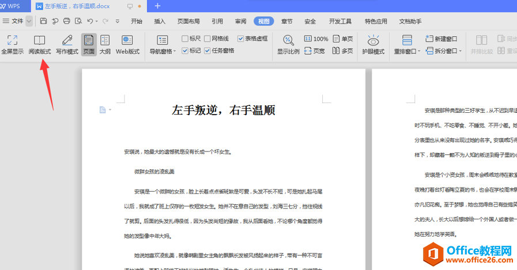Open the 安全 ribbon tab
Image resolution: width=517 pixels, height=270 pixels.
[310, 21]
